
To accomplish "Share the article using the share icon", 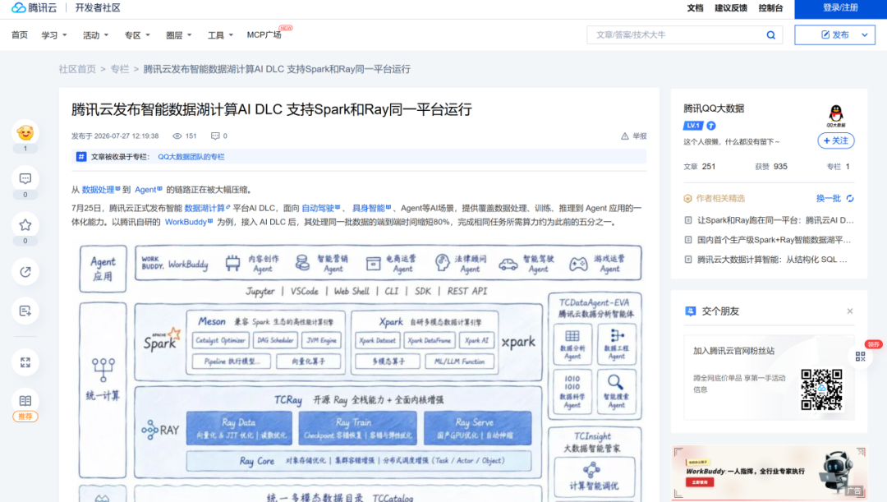I will (25, 272).
